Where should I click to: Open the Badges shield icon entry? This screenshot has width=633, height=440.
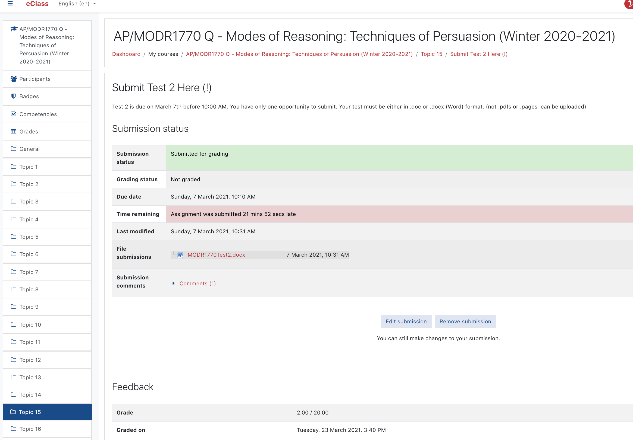tap(14, 96)
